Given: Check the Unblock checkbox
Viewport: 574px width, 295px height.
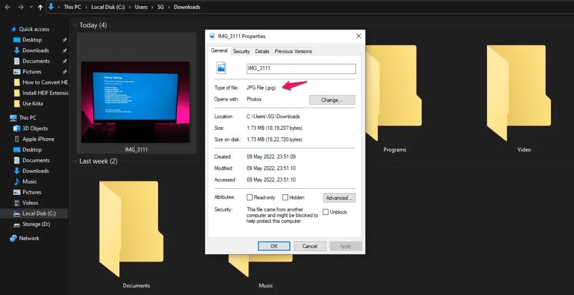Looking at the screenshot, I should 326,212.
